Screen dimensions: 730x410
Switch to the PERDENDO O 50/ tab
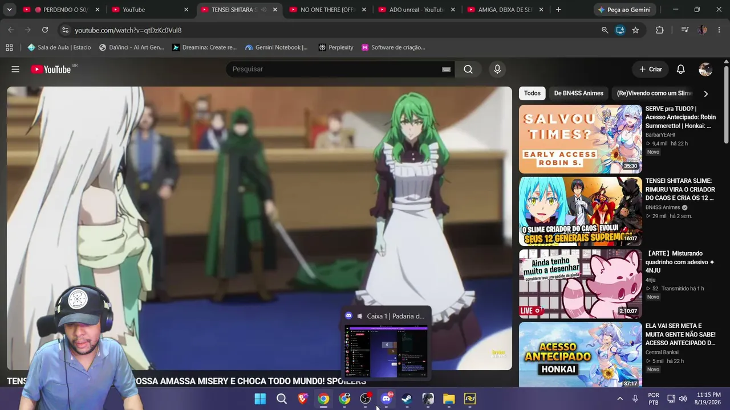click(x=61, y=10)
